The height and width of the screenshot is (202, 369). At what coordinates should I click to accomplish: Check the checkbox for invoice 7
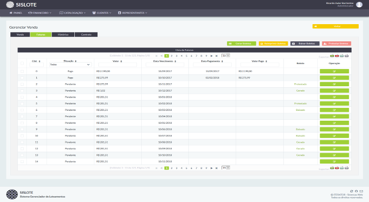(22, 116)
